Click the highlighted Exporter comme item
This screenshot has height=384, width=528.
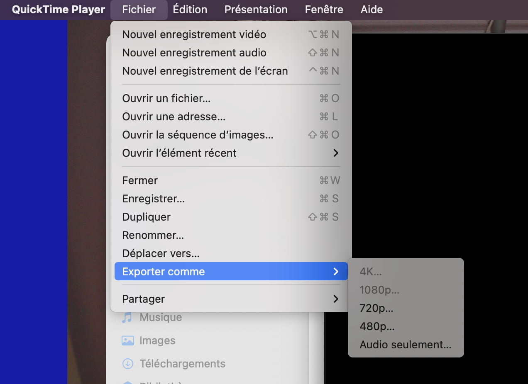(x=231, y=272)
